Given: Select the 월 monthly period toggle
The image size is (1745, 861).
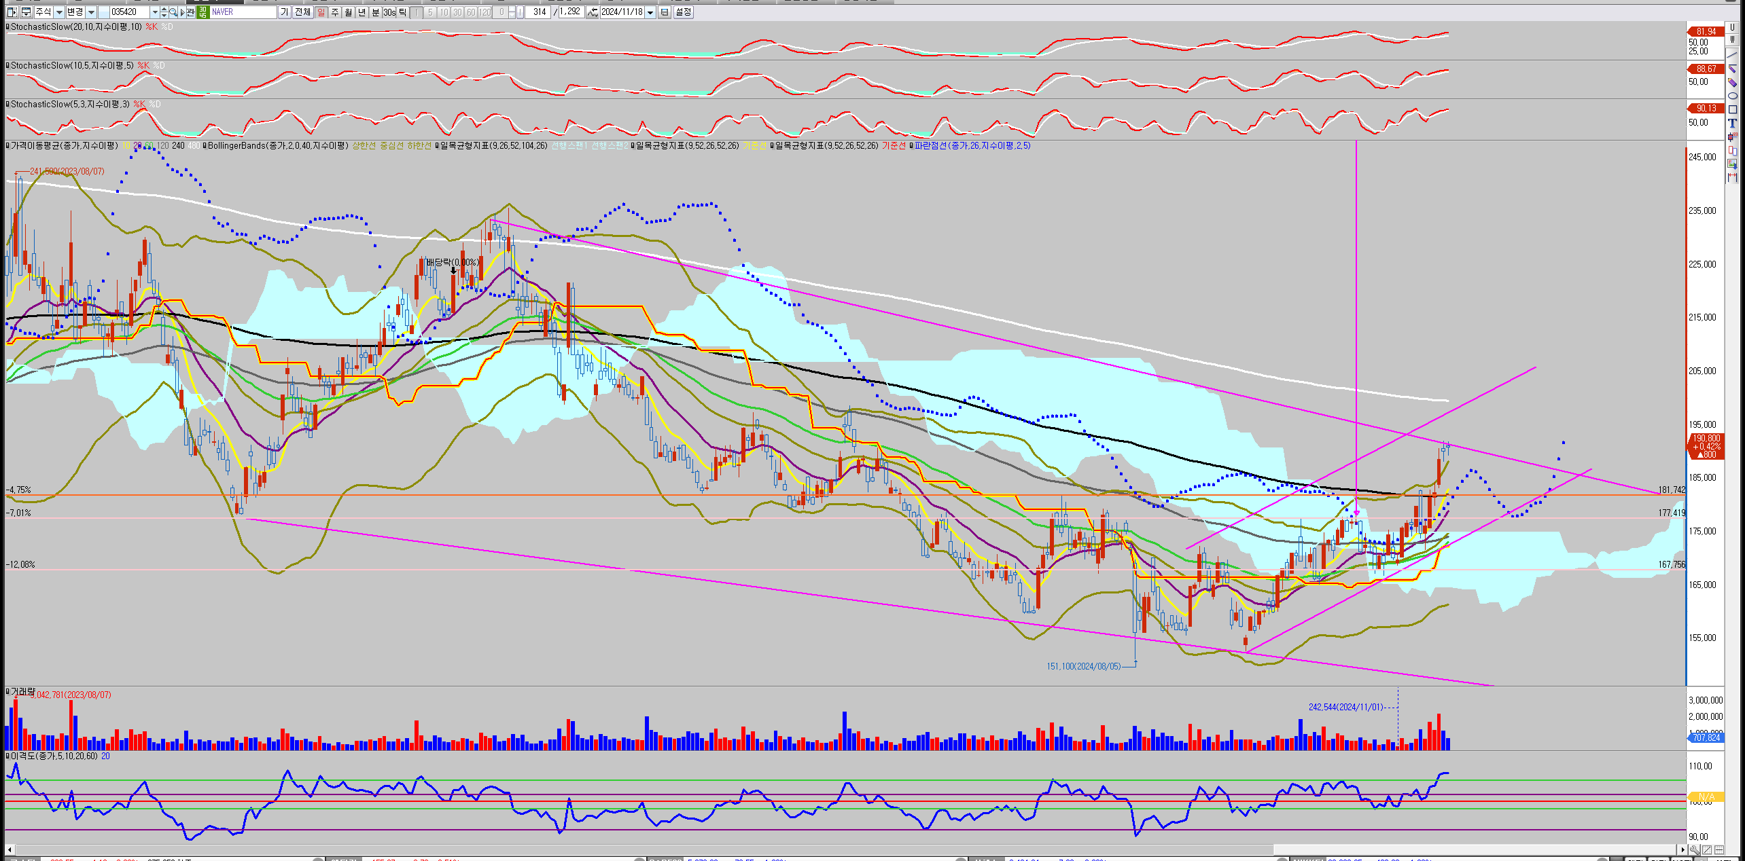Looking at the screenshot, I should click(348, 12).
